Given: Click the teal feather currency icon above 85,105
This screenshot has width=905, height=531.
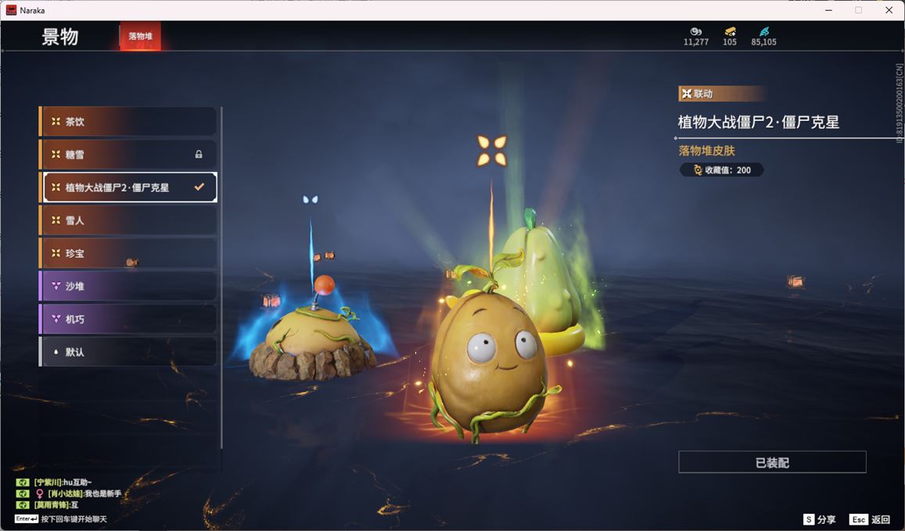Looking at the screenshot, I should (763, 32).
